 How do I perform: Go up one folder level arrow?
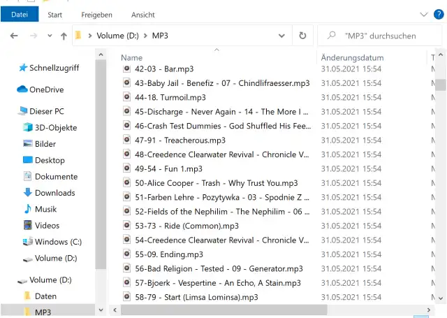click(64, 36)
